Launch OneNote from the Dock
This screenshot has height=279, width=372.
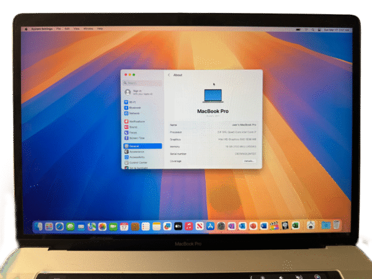[231, 226]
